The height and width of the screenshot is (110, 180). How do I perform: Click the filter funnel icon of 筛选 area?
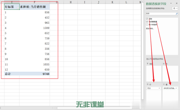[147, 64]
